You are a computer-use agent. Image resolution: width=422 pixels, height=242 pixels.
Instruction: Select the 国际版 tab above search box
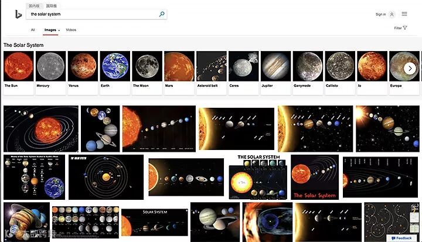pos(52,6)
